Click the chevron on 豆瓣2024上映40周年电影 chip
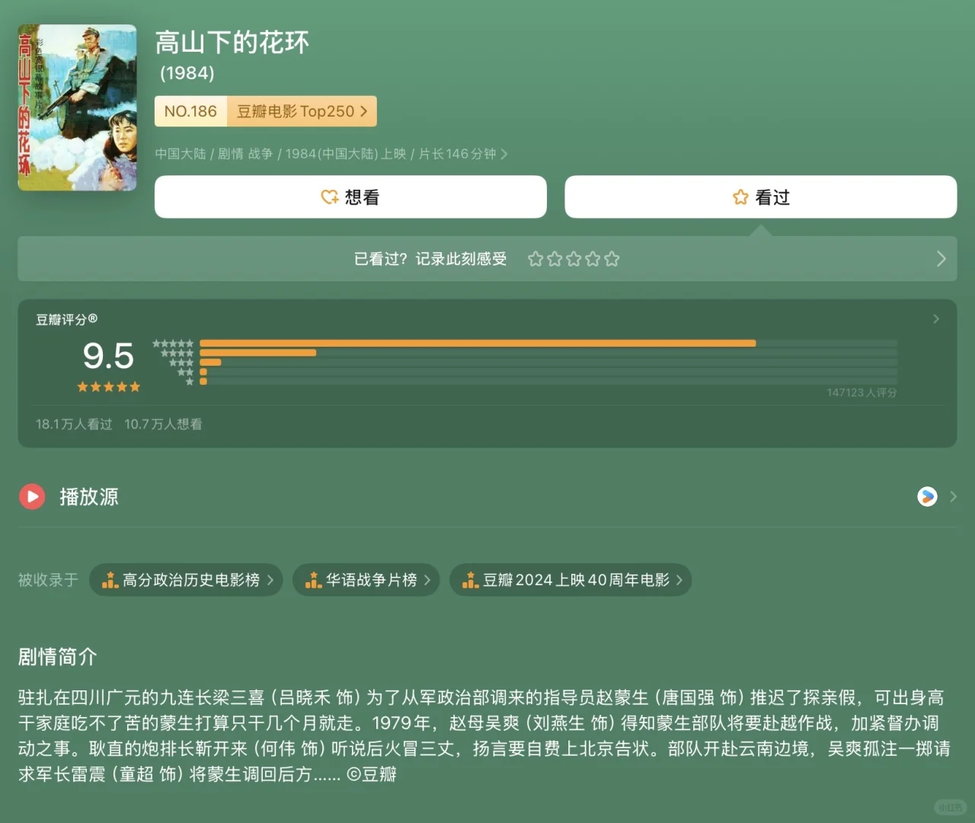 tap(679, 580)
